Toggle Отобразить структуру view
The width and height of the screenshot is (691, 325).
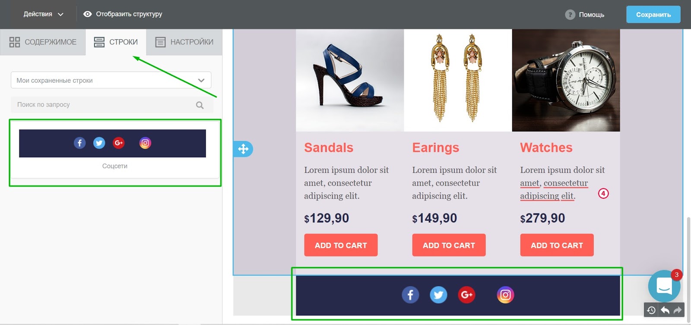tap(123, 14)
